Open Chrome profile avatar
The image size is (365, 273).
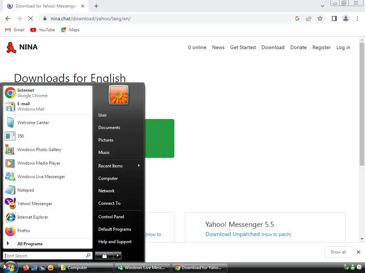[346, 18]
